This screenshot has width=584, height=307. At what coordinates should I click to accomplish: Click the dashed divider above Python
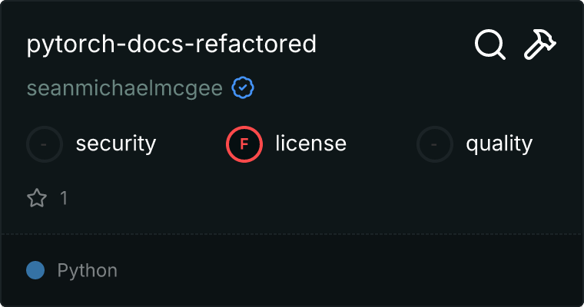292,233
